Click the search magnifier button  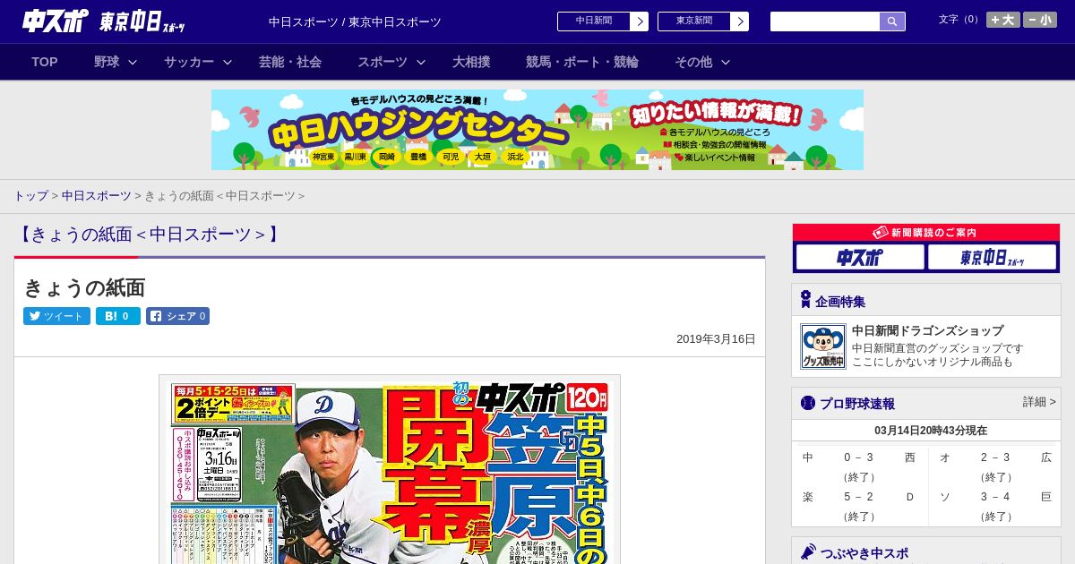[892, 21]
